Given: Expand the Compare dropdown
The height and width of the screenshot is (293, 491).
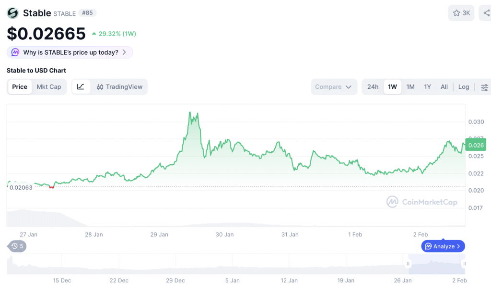Looking at the screenshot, I should pos(334,87).
